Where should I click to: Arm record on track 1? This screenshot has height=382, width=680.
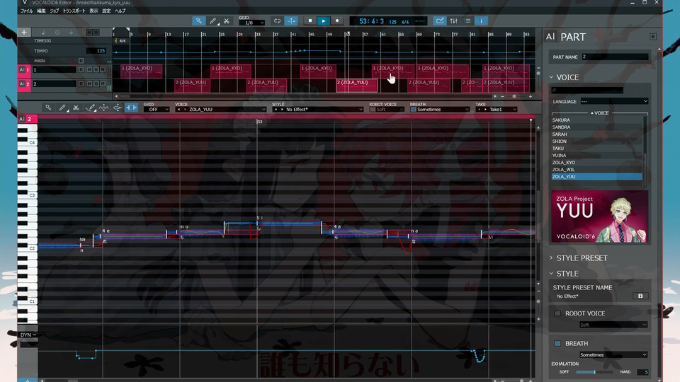[x=103, y=70]
